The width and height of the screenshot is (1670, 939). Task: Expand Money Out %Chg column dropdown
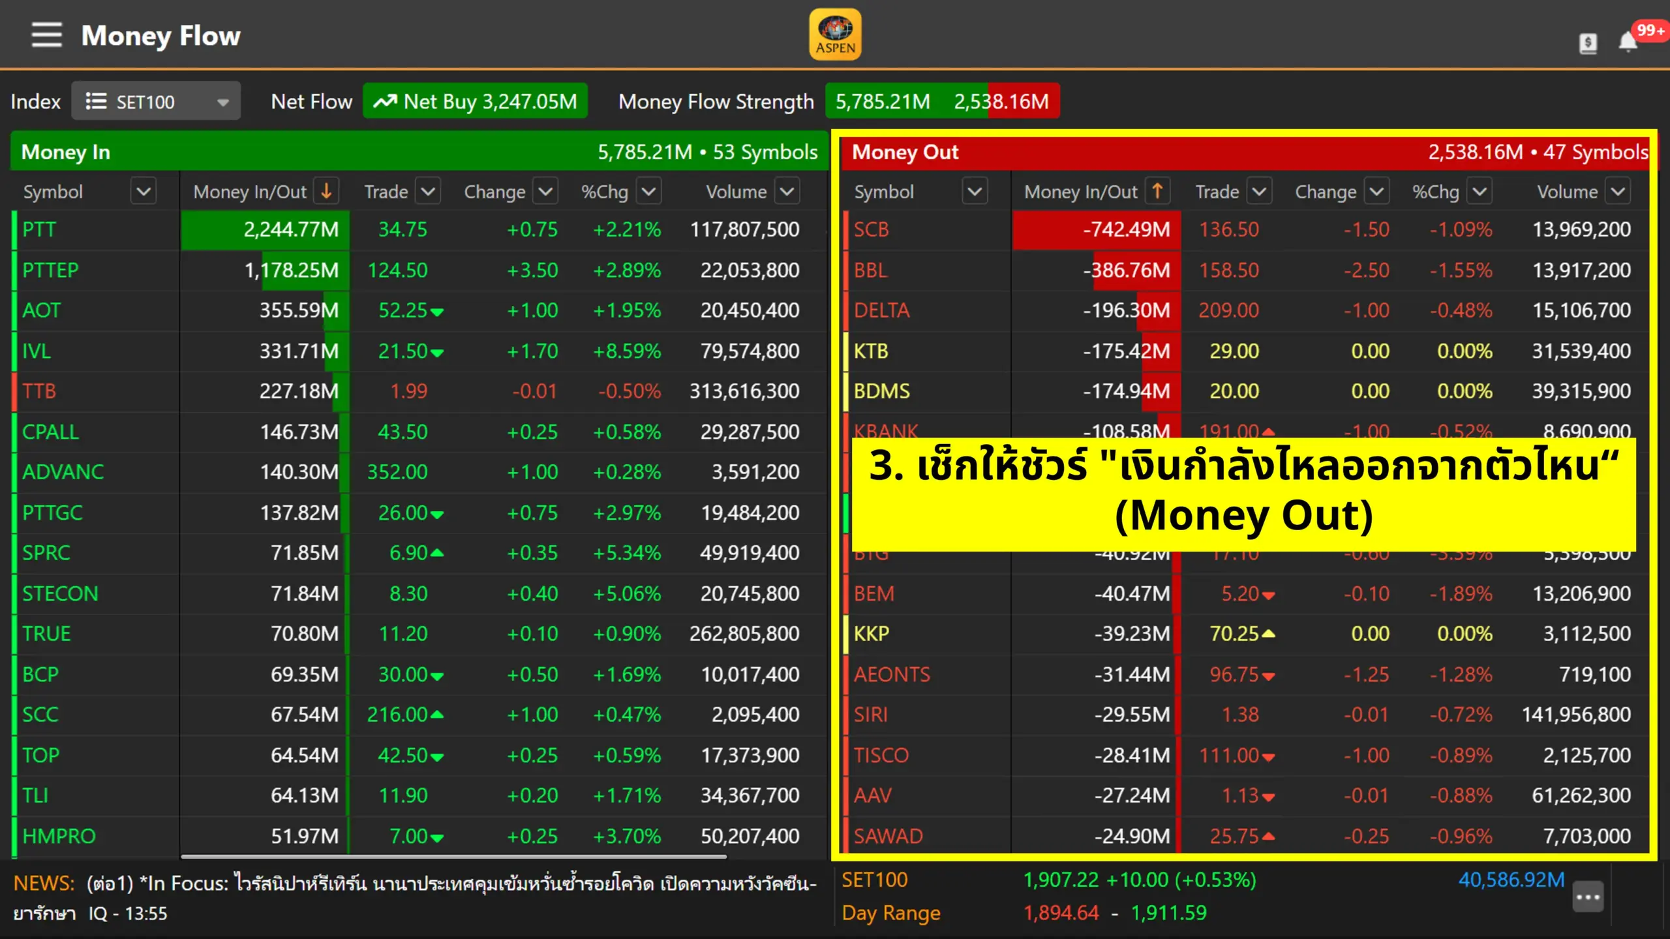(1480, 192)
